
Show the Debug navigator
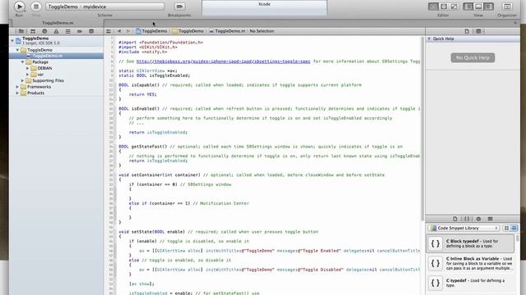(67, 31)
